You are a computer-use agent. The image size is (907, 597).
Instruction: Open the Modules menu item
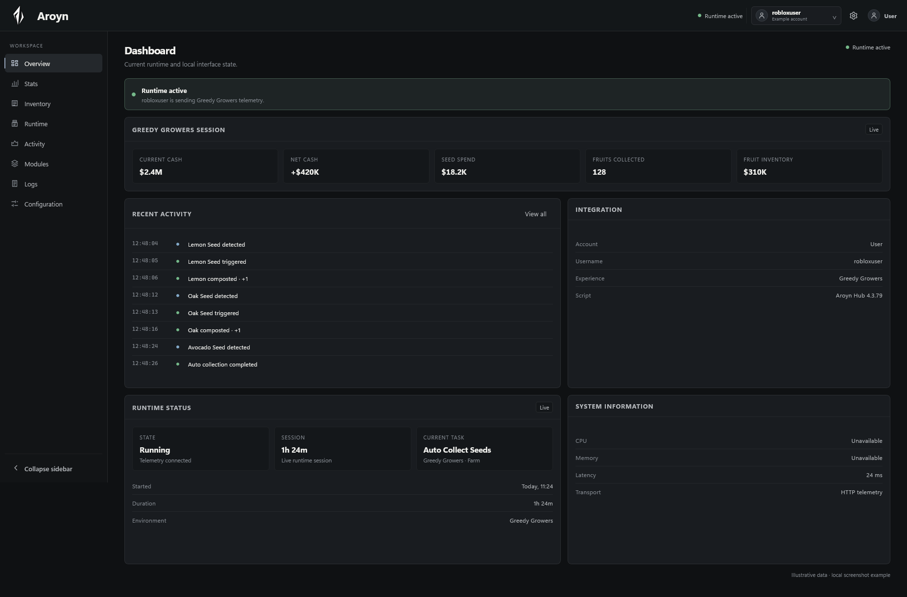tap(53, 164)
